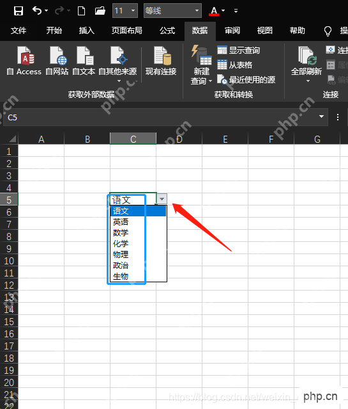Click the Undo arrow icon

[37, 11]
